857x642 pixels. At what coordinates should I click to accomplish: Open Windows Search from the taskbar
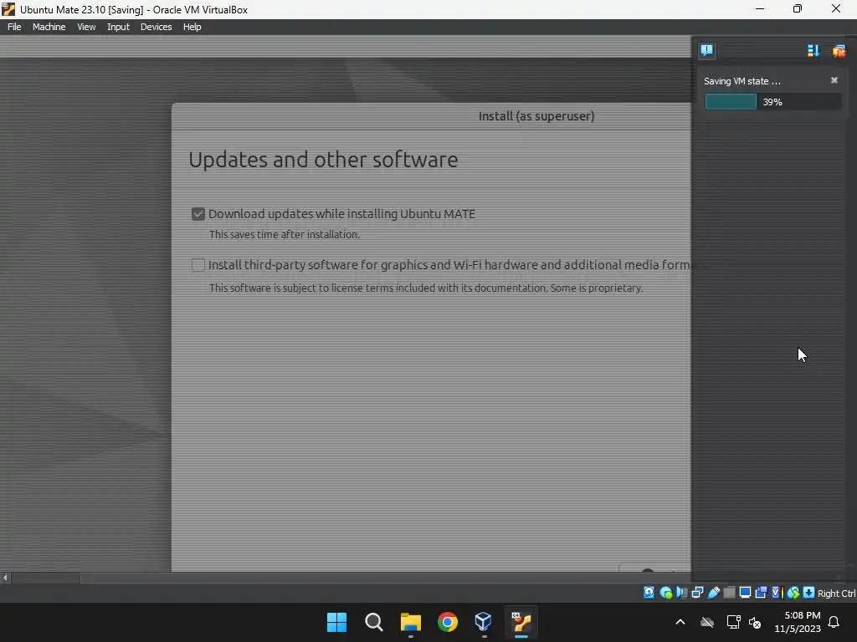click(374, 622)
